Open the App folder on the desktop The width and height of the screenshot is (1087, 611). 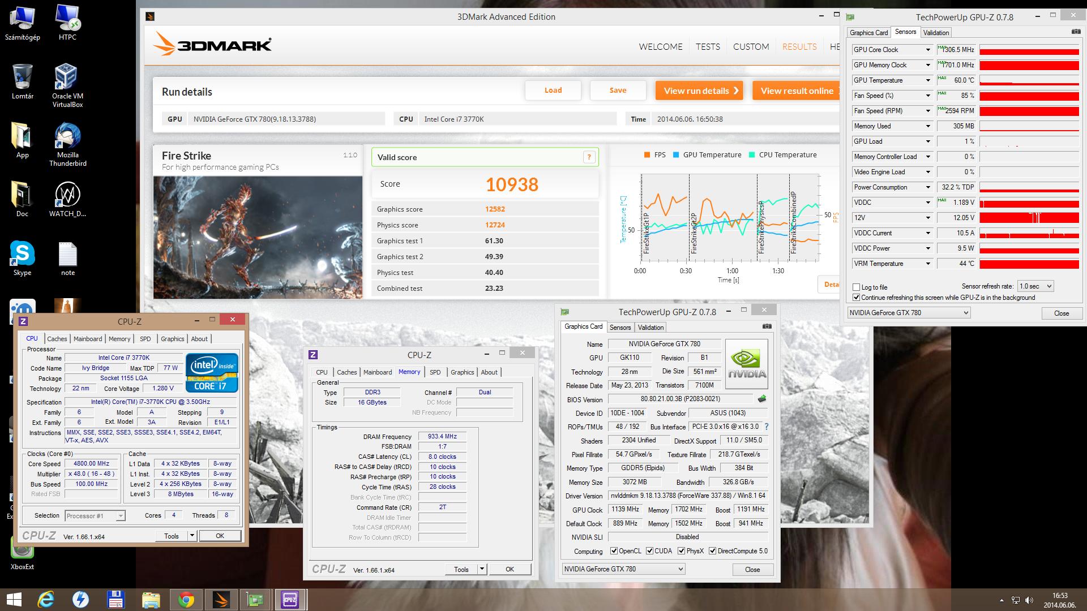click(x=22, y=140)
